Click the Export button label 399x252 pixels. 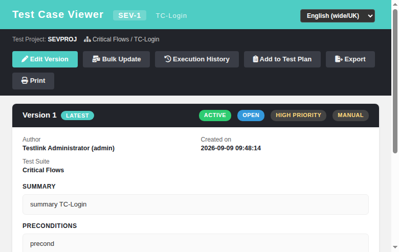(x=355, y=59)
